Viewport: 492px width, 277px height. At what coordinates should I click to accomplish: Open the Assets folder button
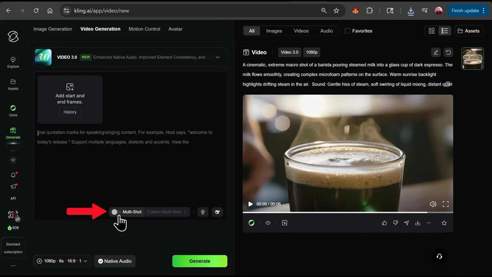469,31
